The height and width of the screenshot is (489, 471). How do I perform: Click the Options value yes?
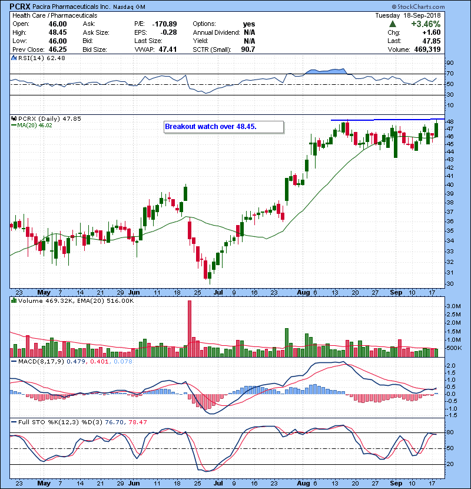[x=249, y=24]
